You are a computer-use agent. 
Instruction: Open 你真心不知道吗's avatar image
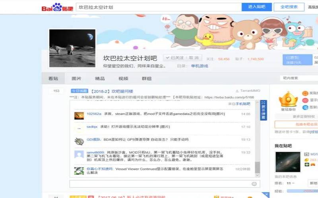pyautogui.click(x=79, y=171)
